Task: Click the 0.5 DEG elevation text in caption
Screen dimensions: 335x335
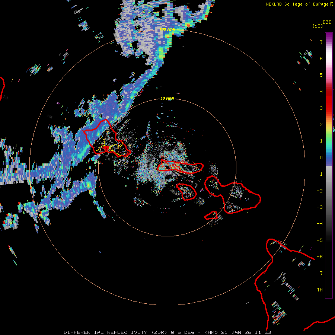Action: 183,332
